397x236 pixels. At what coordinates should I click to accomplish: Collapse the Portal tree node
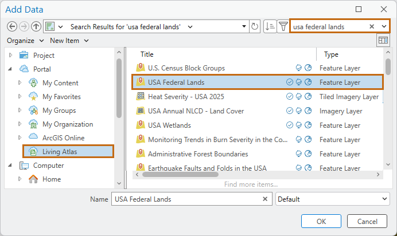pos(10,69)
